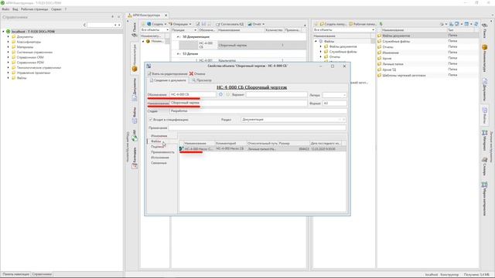Toggle 'Входит в спецификацию' checkbox
495x278 pixels.
(x=150, y=120)
